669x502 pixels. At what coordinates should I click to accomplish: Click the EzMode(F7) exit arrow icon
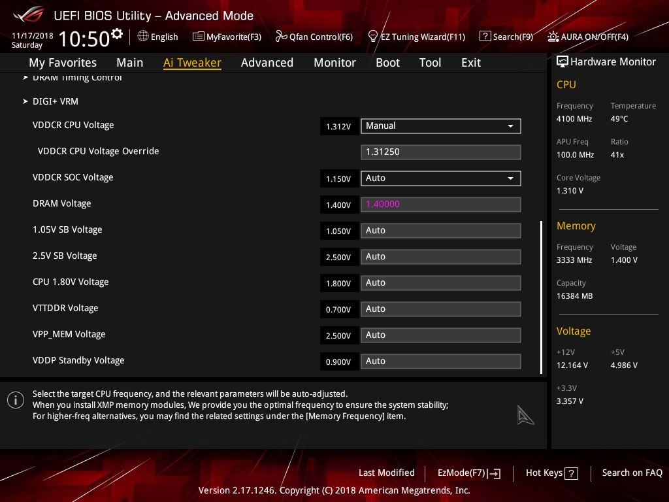pyautogui.click(x=495, y=473)
